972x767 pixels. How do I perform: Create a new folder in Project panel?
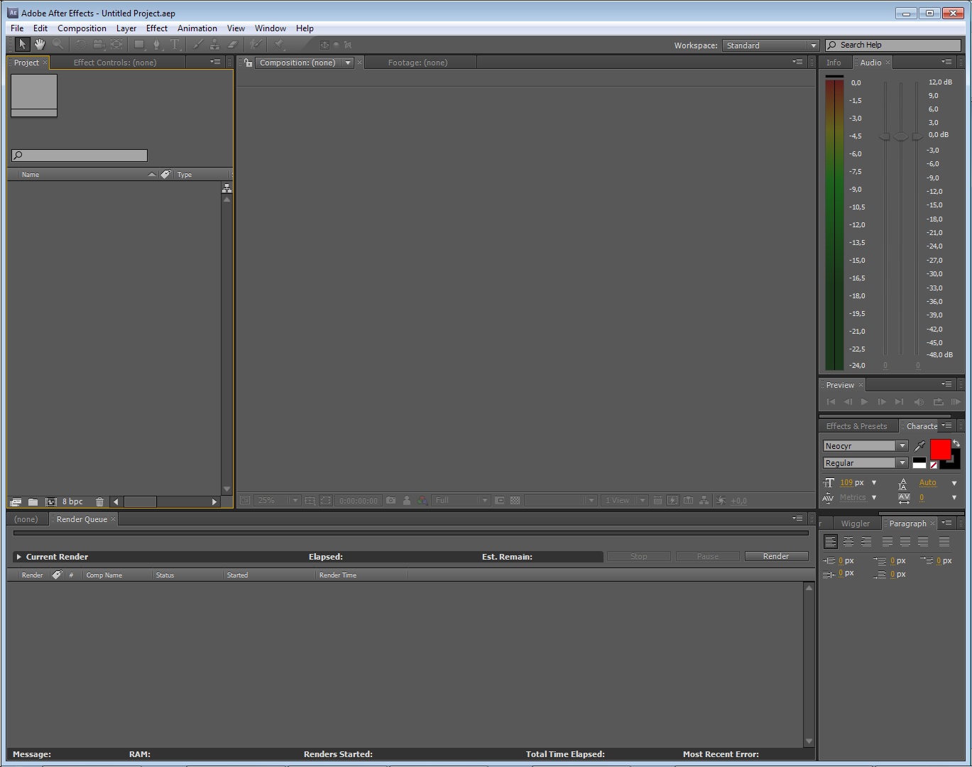pyautogui.click(x=33, y=501)
